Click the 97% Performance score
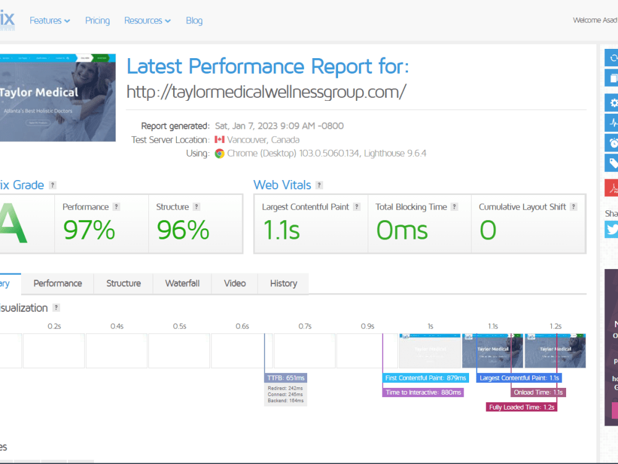The width and height of the screenshot is (618, 464). [89, 230]
